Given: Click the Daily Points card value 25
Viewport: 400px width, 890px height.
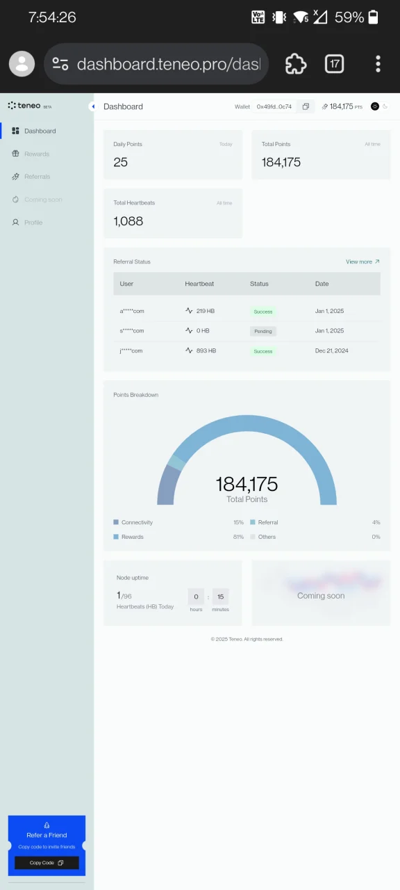Looking at the screenshot, I should point(121,162).
